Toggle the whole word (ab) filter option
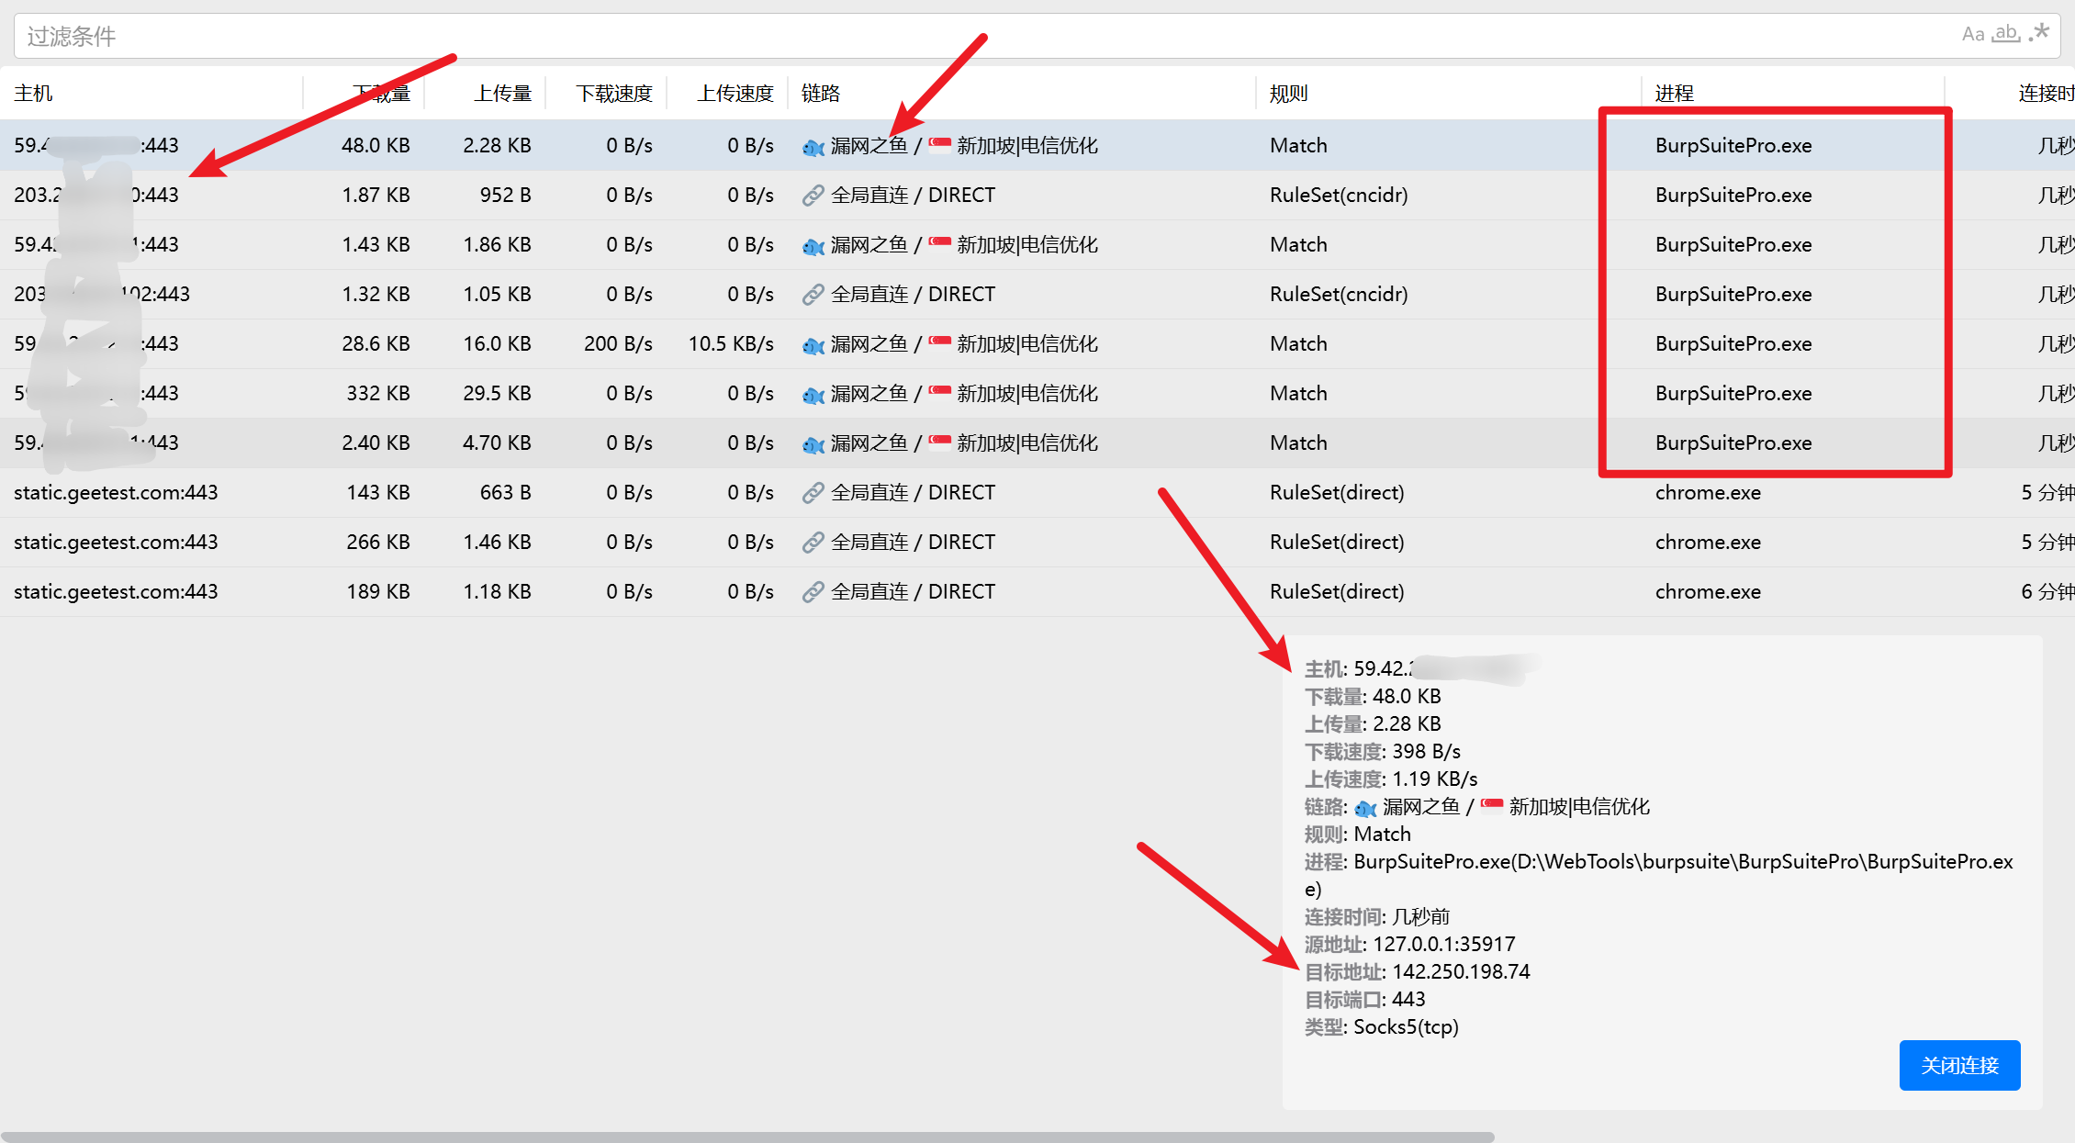Screen dimensions: 2075x1143 pos(2007,35)
